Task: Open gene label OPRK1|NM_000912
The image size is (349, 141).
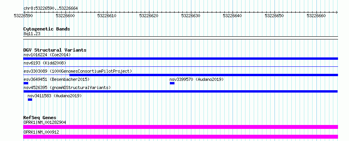Action: [x=42, y=132]
